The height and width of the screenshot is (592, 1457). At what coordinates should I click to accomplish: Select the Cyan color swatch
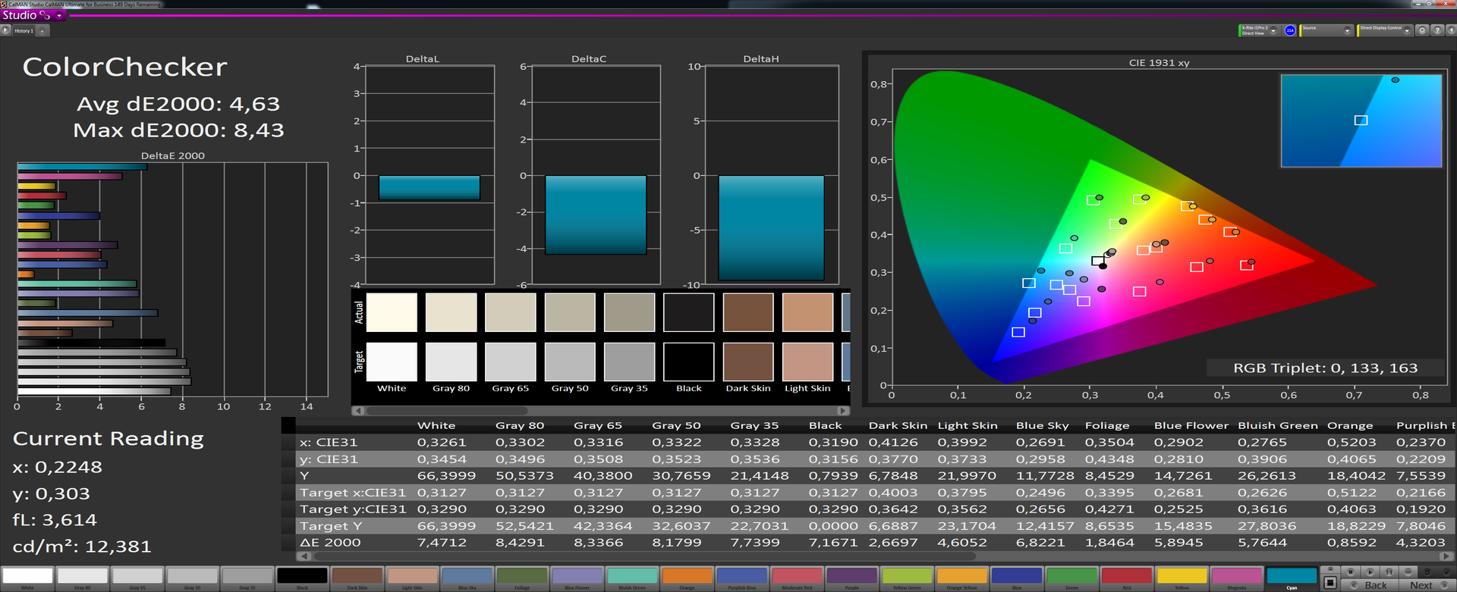pyautogui.click(x=1292, y=576)
